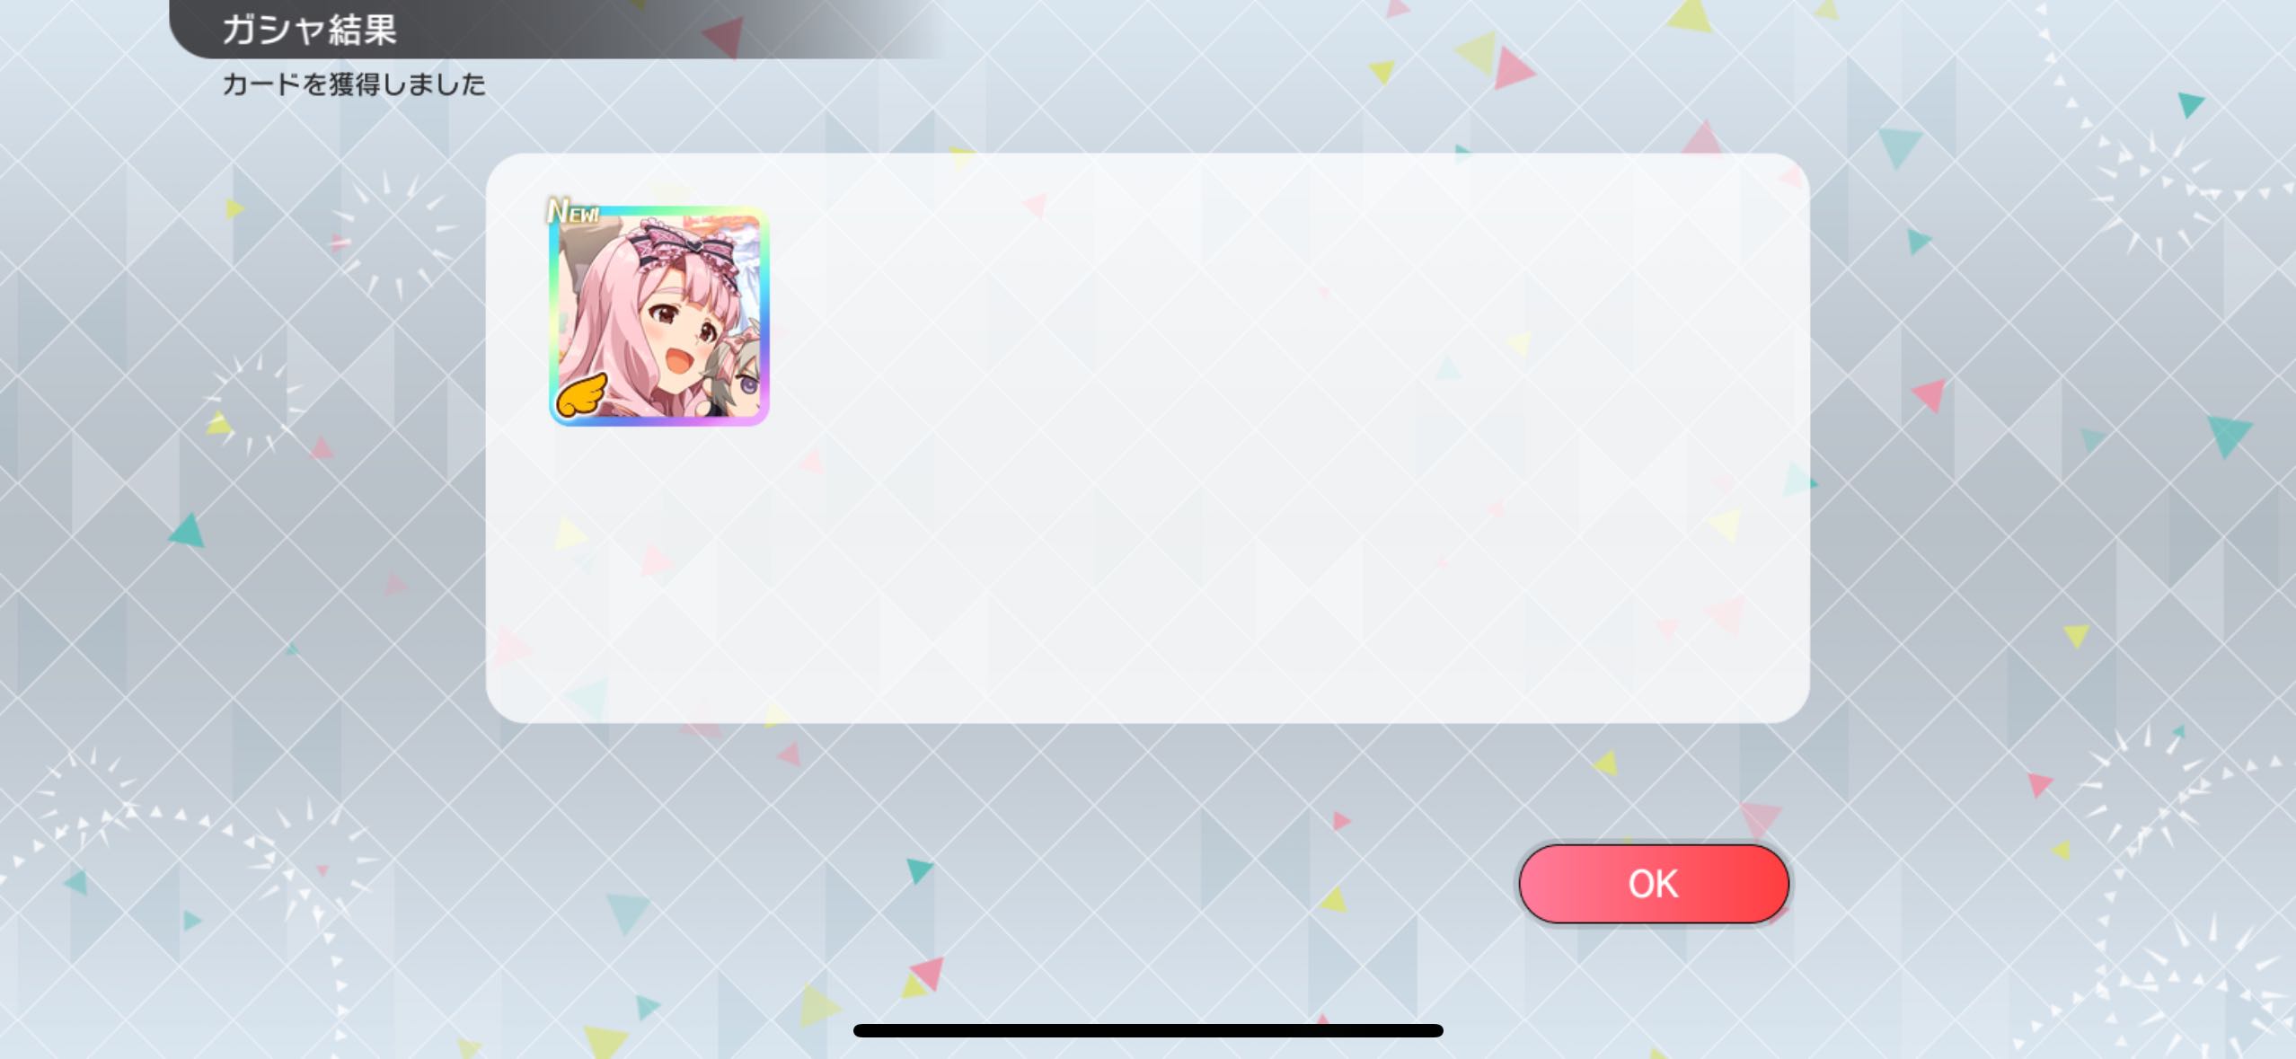This screenshot has height=1059, width=2296.
Task: Click the New! badge on the card
Action: [573, 212]
